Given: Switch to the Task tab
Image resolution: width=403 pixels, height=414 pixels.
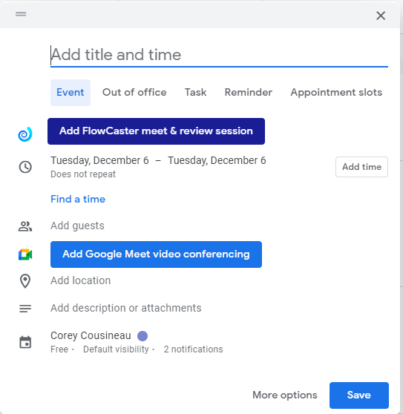Looking at the screenshot, I should (x=195, y=93).
